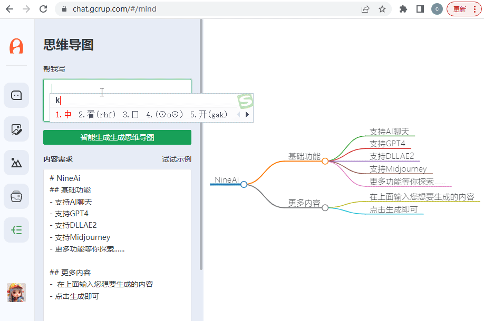Viewport: 484px width, 321px height.
Task: Choose IME candidate 5 开
Action: click(x=208, y=114)
